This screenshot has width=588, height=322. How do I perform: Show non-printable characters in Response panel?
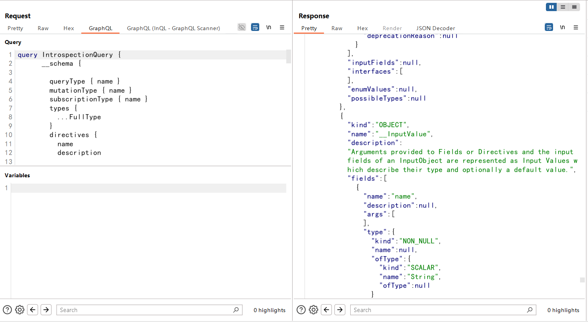[563, 27]
